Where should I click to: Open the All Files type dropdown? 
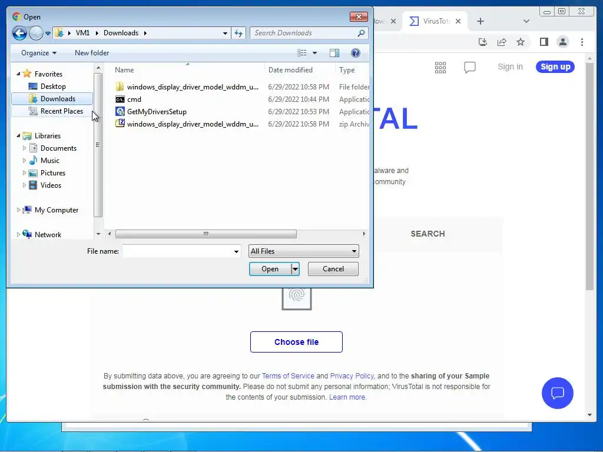pos(304,251)
